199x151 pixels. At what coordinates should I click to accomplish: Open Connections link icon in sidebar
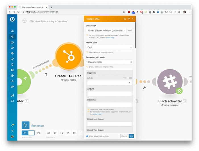point(12,48)
